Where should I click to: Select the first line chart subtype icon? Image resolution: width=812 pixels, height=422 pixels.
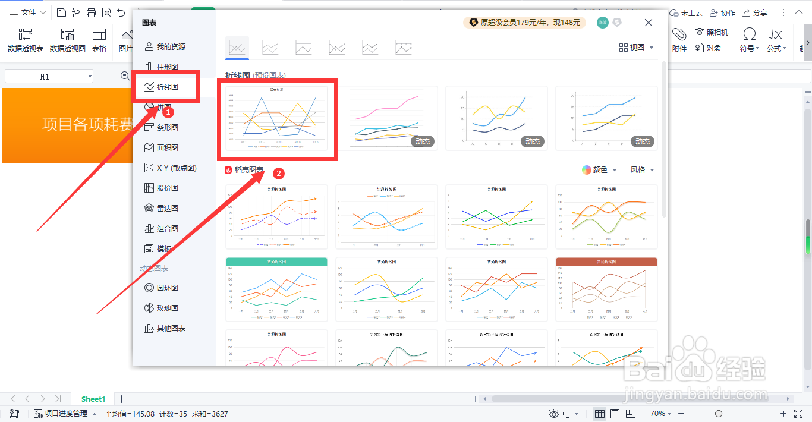(237, 48)
